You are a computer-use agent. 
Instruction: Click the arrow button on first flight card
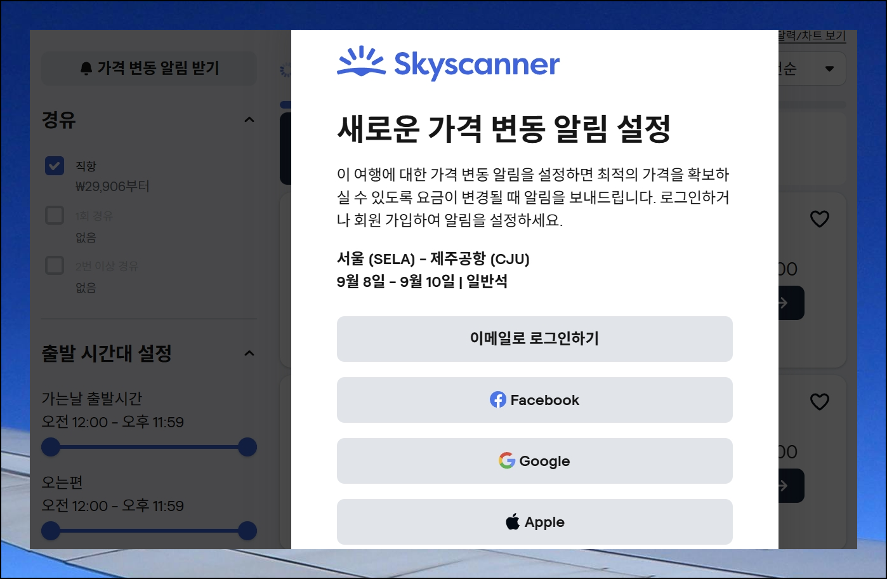791,303
